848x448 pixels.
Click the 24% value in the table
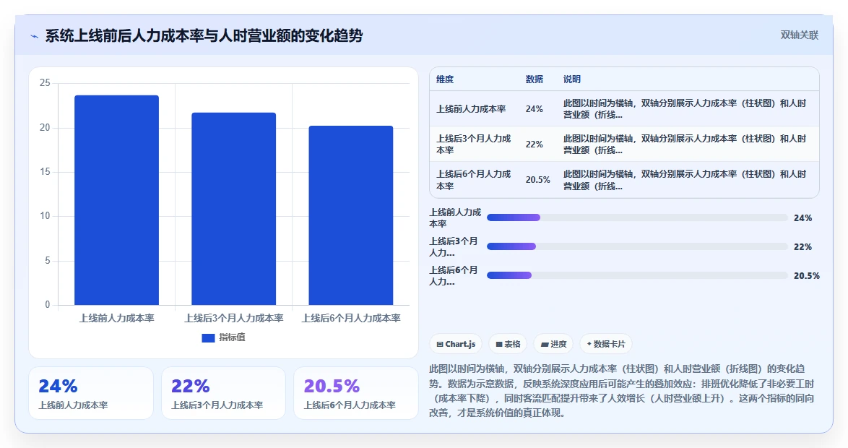(535, 109)
